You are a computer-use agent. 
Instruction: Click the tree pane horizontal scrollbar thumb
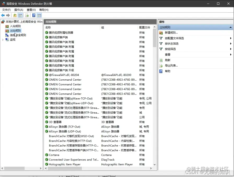tap(14, 168)
